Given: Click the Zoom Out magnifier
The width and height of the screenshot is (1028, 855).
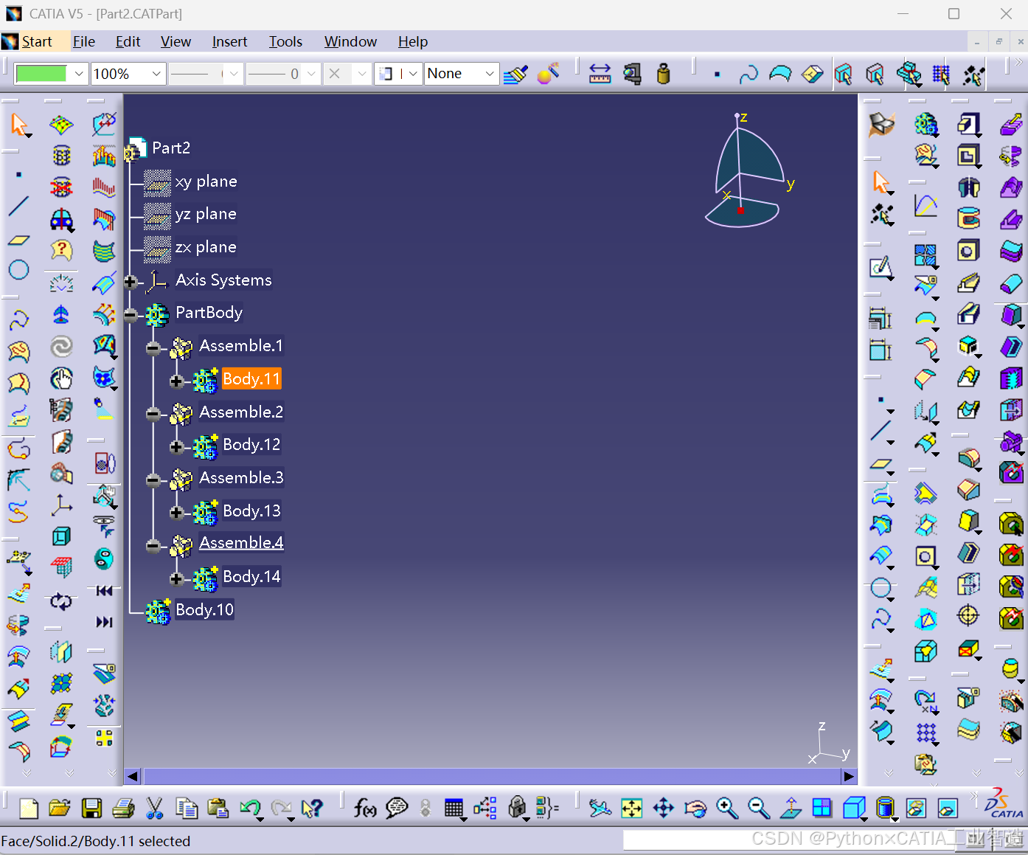Looking at the screenshot, I should coord(759,809).
